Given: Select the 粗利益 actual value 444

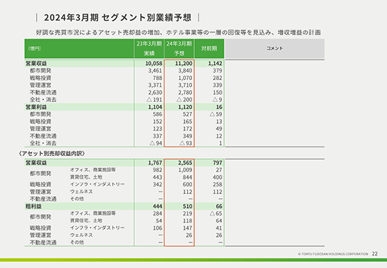Looking at the screenshot, I should (158, 207).
